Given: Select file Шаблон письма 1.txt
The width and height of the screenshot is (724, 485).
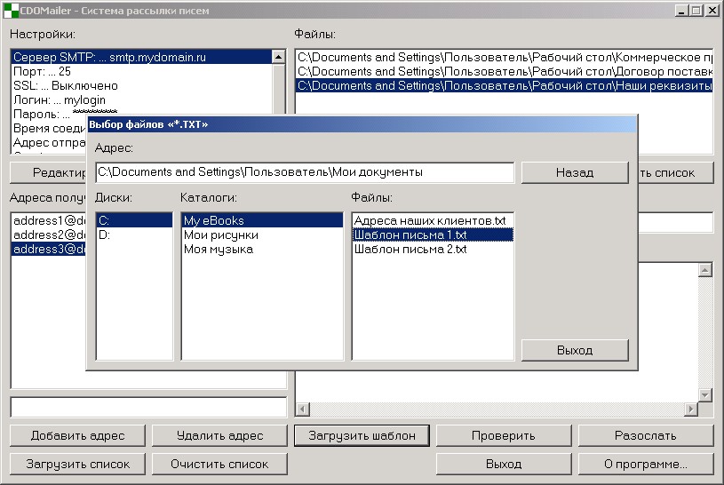Looking at the screenshot, I should (x=433, y=235).
